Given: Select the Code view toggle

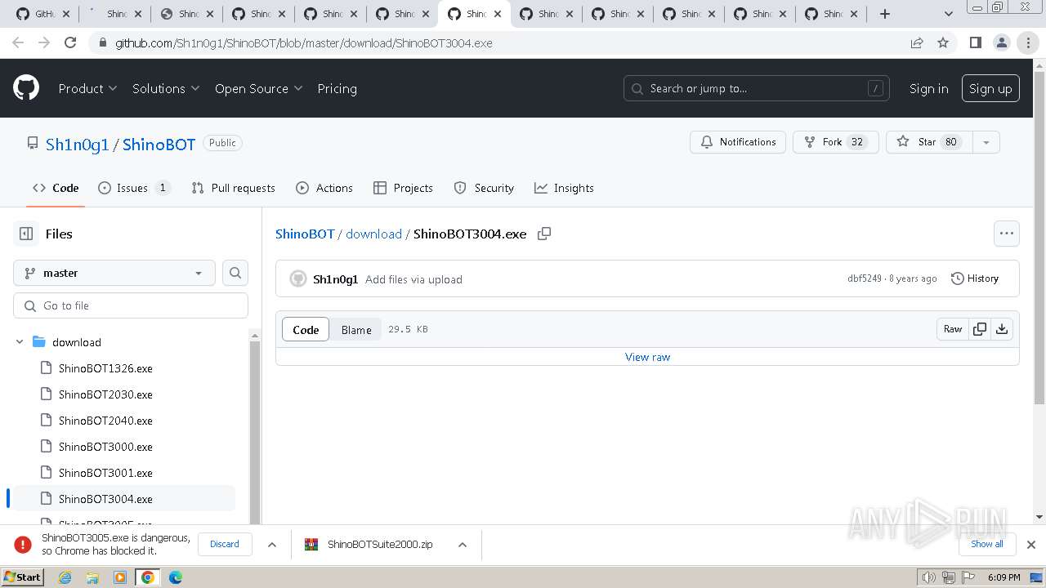Looking at the screenshot, I should 306,330.
